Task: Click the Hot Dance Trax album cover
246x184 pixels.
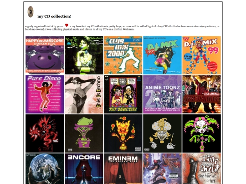Action: (x=123, y=94)
